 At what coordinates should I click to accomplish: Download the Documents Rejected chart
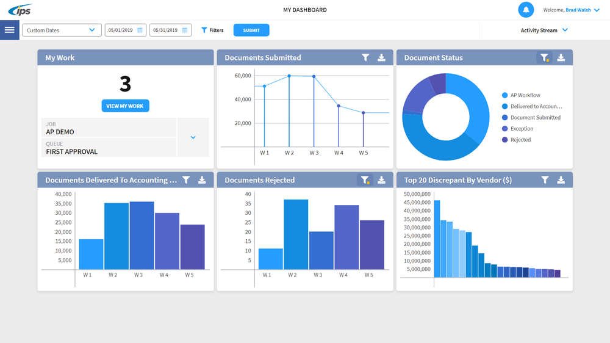click(382, 180)
